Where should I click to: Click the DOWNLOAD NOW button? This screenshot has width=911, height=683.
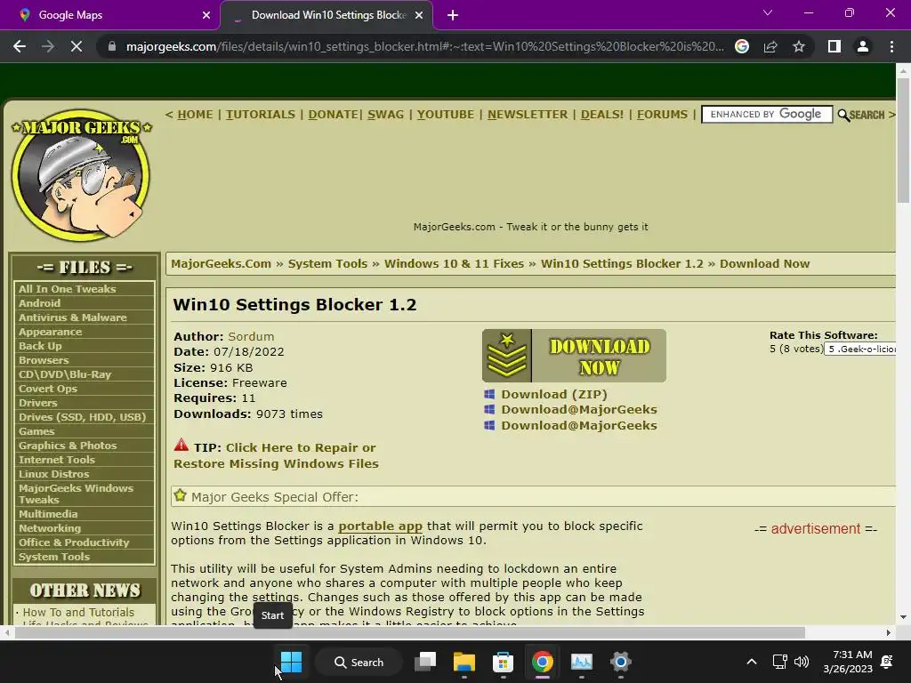point(574,356)
